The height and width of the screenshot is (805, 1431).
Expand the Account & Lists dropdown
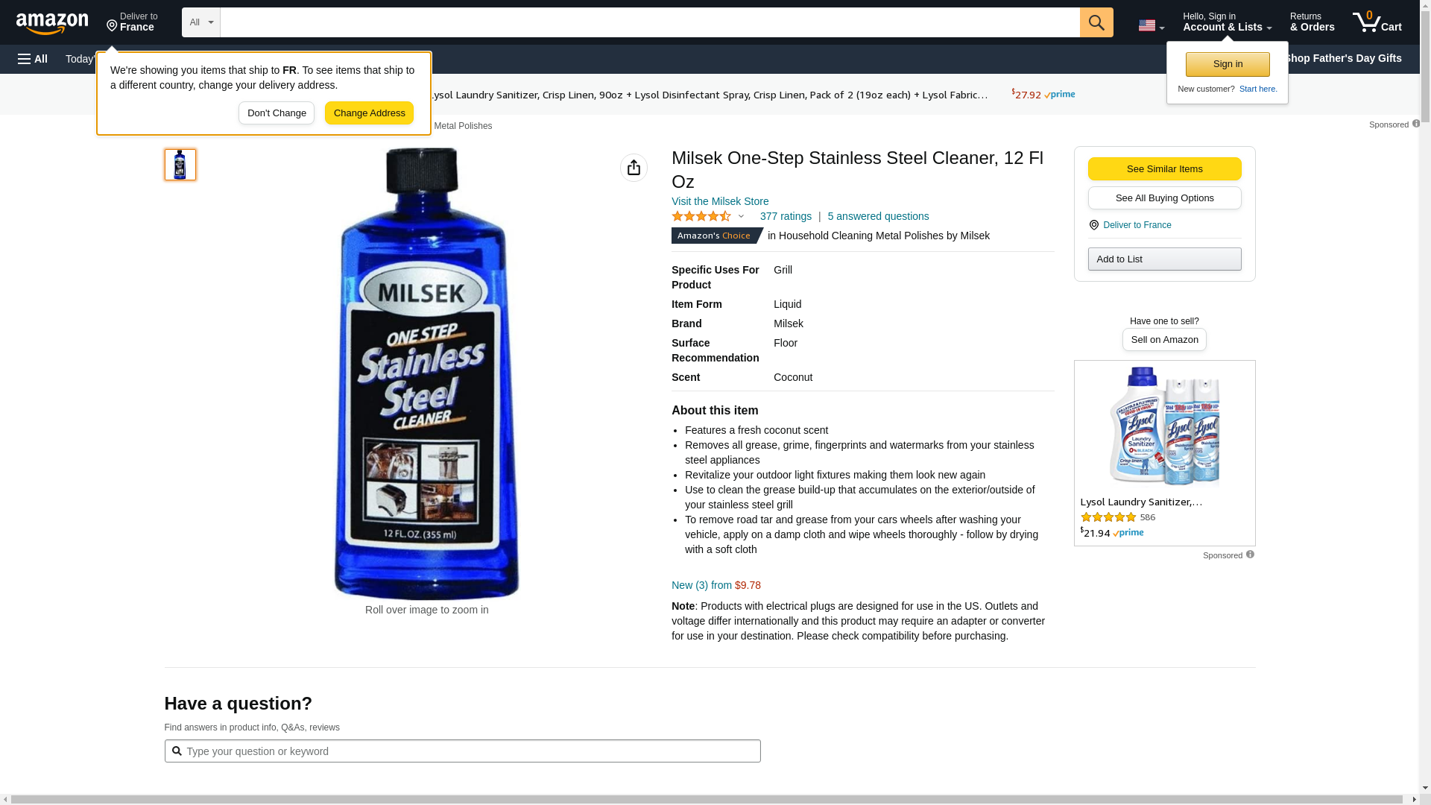coord(1227,22)
